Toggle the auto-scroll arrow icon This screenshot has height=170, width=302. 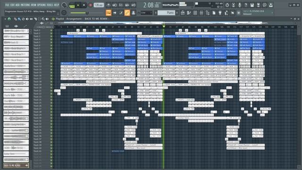pyautogui.click(x=115, y=13)
